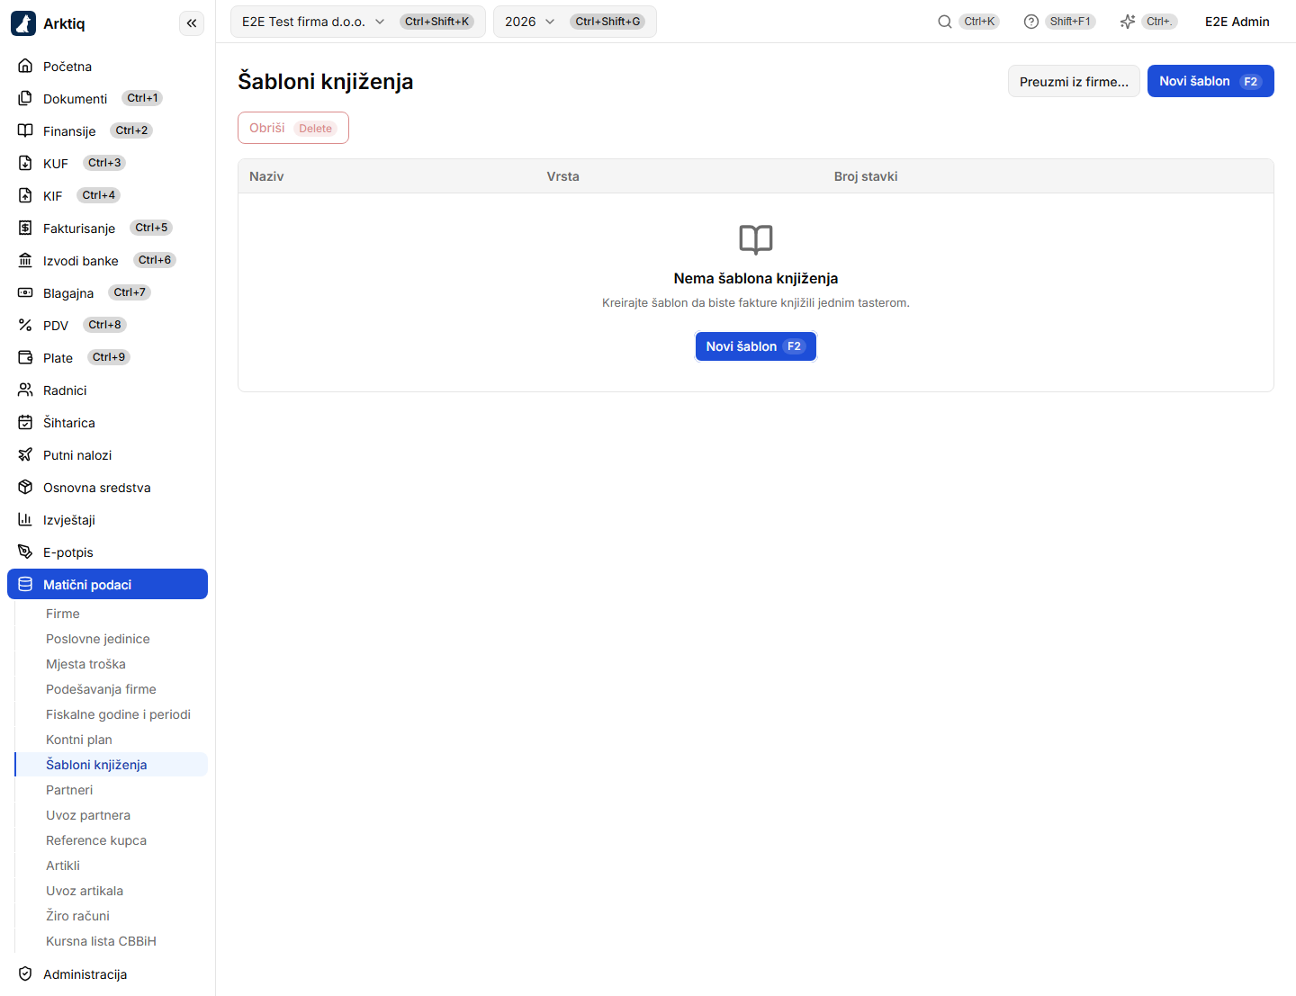1296x996 pixels.
Task: Click Novi šablon button in the empty state
Action: tap(756, 346)
